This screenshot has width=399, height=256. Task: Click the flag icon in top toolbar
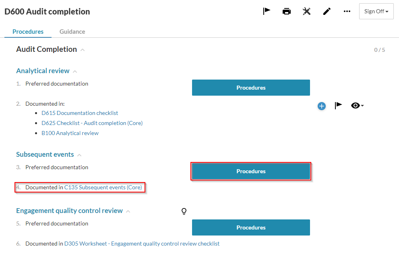pyautogui.click(x=267, y=11)
